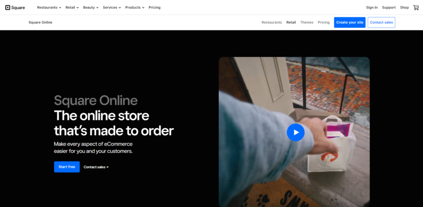The image size is (423, 207).
Task: Select Restaurants tab in Square Online subnav
Action: (x=271, y=22)
